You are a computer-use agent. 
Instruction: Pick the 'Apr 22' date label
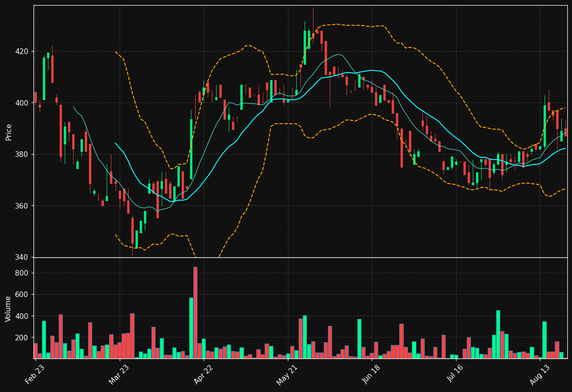tap(203, 374)
